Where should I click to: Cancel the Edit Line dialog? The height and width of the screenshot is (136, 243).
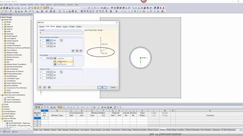[113, 87]
